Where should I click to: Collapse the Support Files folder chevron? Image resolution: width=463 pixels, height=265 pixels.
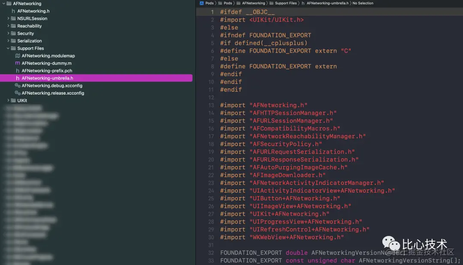click(x=8, y=48)
